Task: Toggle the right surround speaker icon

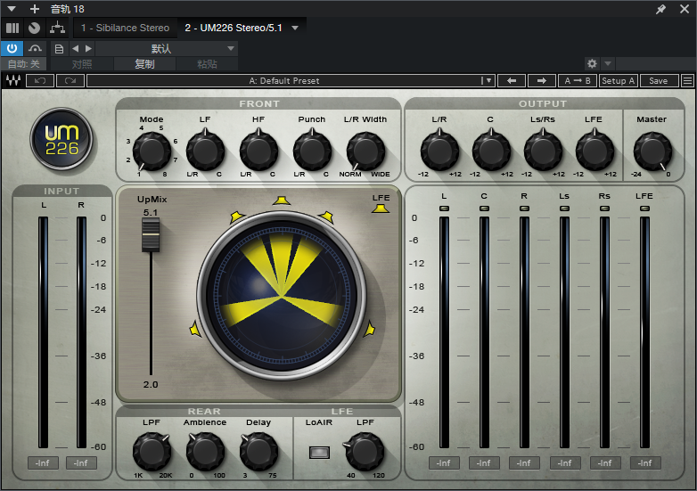Action: point(369,329)
